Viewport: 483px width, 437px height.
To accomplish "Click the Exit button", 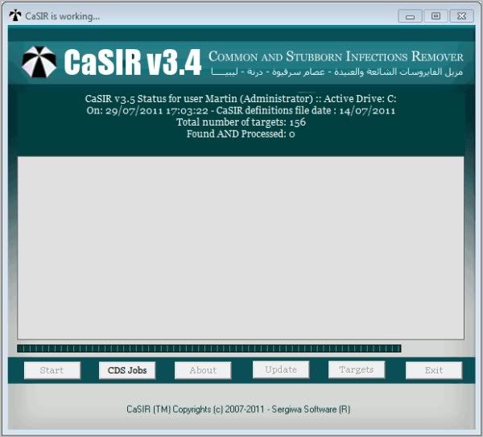I will (434, 370).
